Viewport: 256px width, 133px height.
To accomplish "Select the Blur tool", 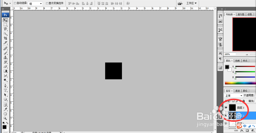I will click(x=5, y=75).
